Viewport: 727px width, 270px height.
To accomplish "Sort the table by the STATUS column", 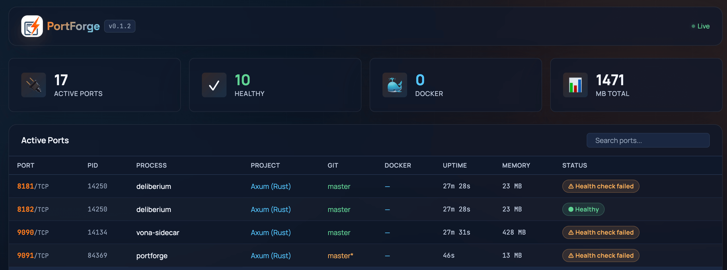I will coord(575,165).
